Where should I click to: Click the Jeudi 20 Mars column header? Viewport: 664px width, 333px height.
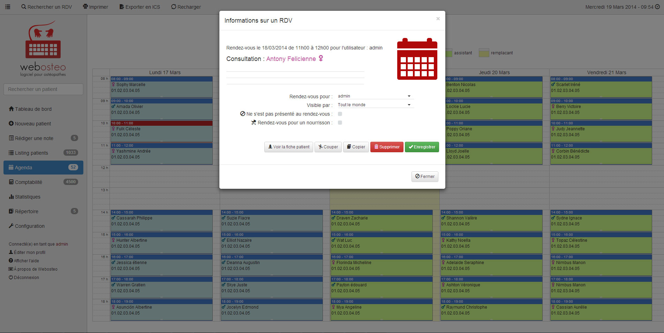[495, 72]
